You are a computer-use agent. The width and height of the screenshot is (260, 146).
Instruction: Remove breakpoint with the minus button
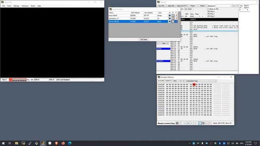pos(236,6)
